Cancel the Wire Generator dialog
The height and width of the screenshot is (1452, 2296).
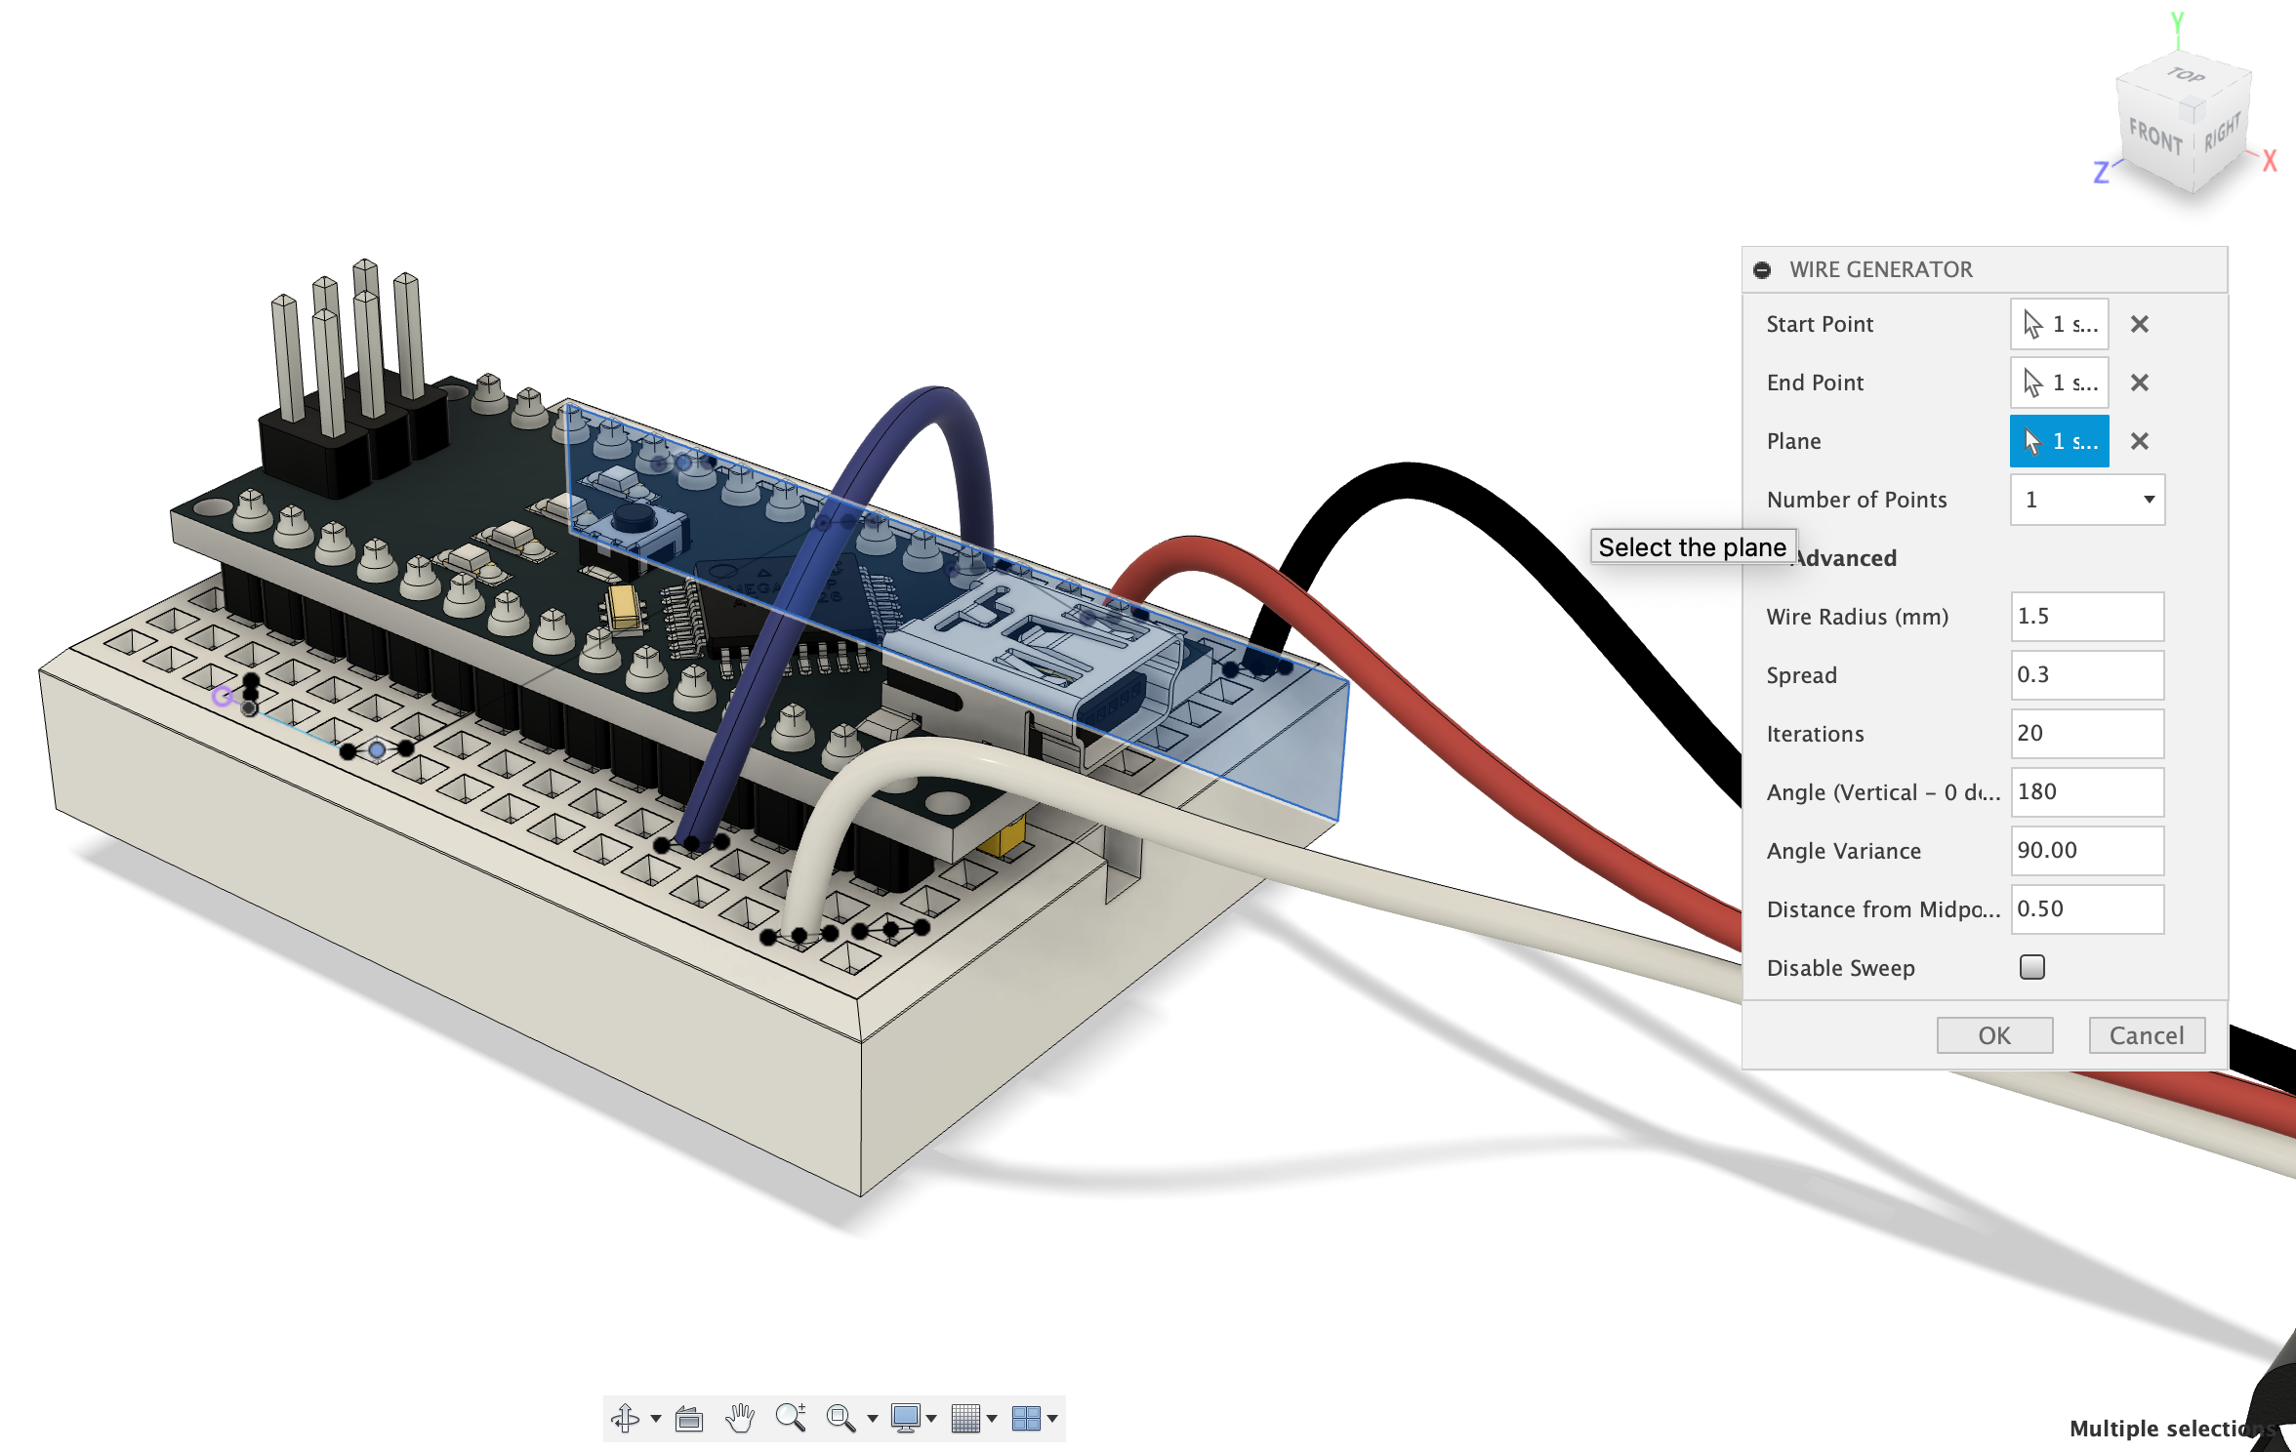[2146, 1035]
